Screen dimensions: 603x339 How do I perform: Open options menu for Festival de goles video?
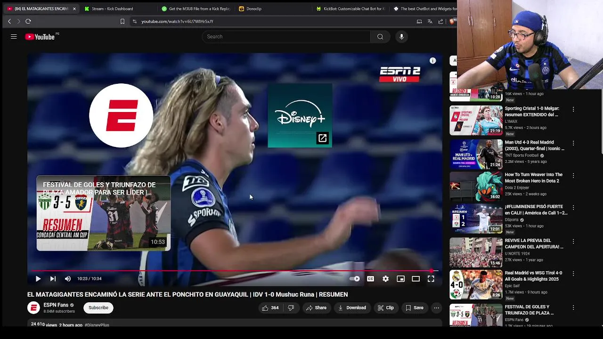(x=573, y=307)
